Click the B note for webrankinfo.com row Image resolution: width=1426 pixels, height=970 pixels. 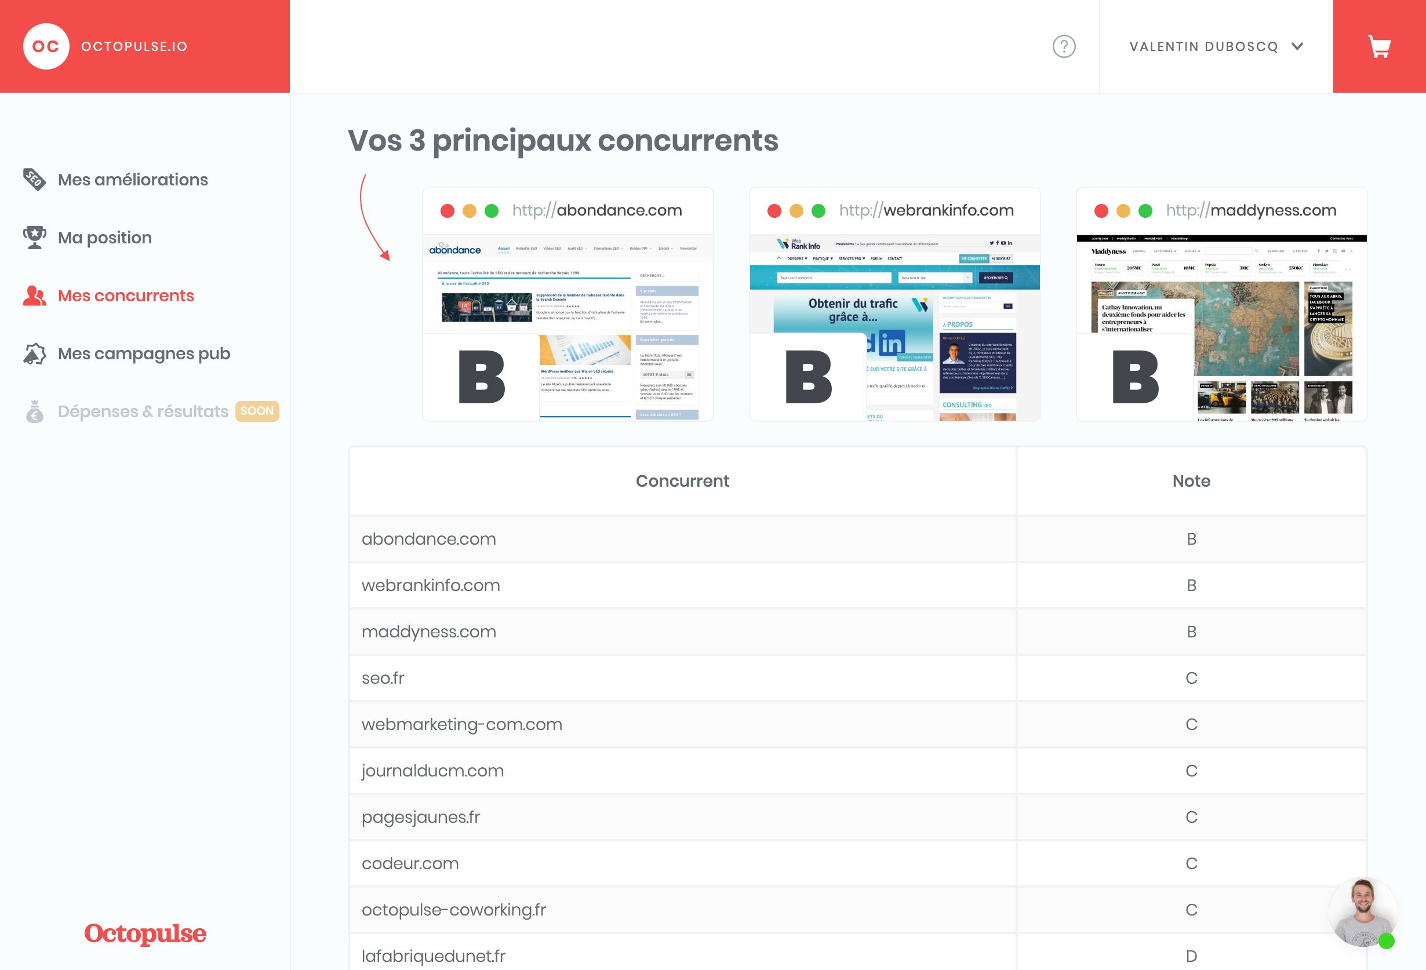click(x=1191, y=585)
